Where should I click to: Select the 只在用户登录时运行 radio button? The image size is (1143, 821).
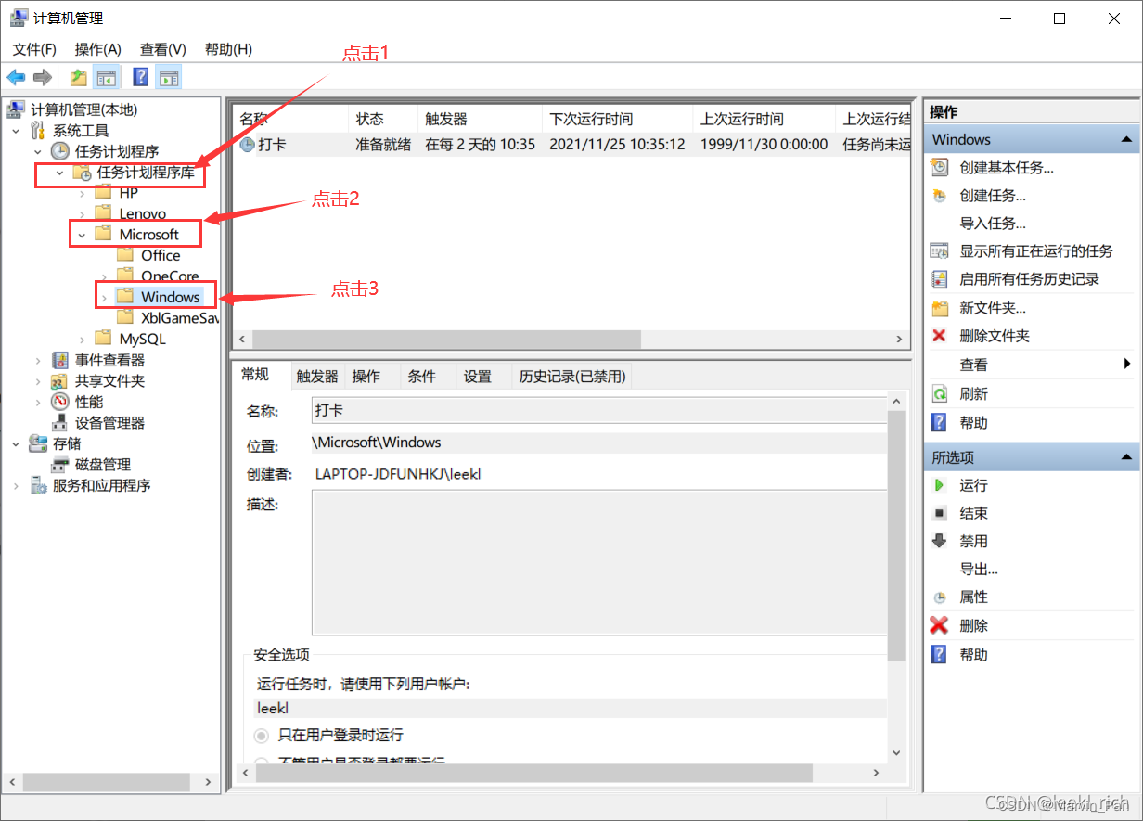(x=263, y=735)
